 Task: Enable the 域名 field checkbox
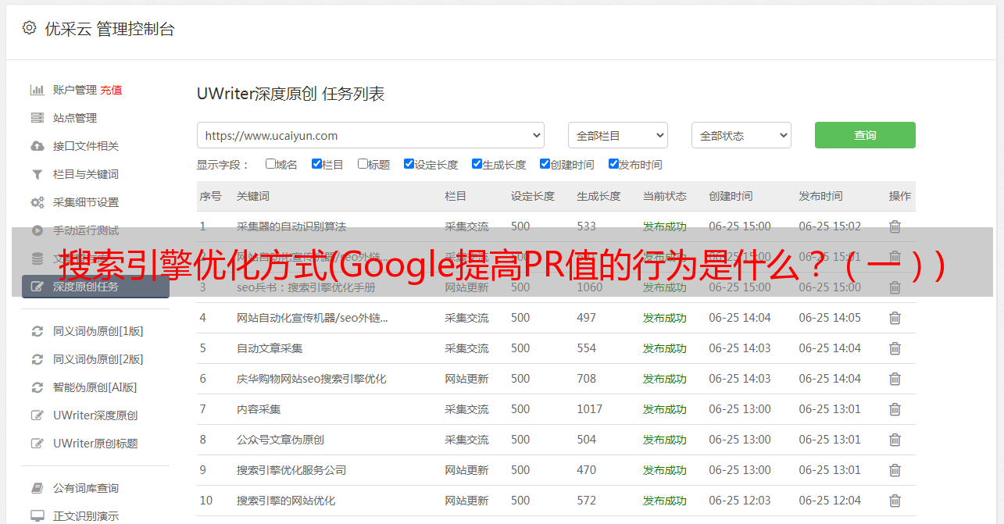pyautogui.click(x=270, y=164)
